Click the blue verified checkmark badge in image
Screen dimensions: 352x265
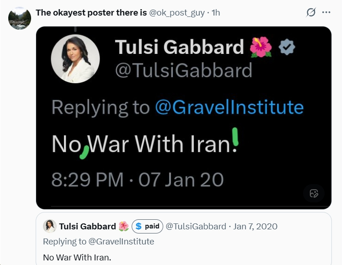pos(287,47)
